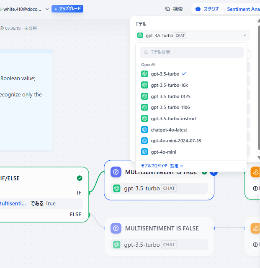Viewport: 260px width, 268px height.
Task: Pick the gpt-3.5-turbo-1106 model
Action: 170,107
